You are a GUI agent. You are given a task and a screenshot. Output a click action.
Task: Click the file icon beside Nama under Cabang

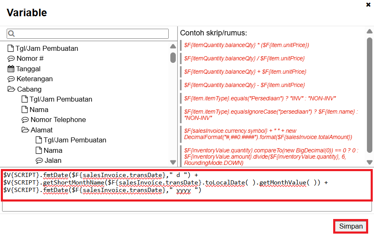pyautogui.click(x=25, y=110)
